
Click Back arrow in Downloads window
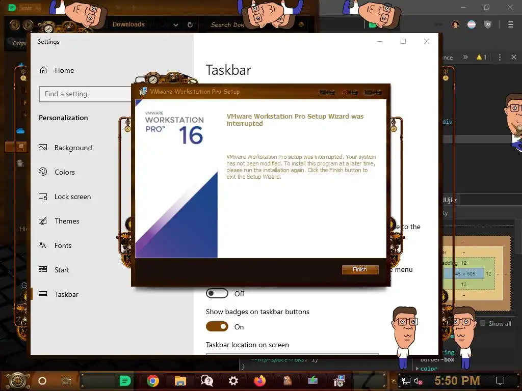(x=15, y=24)
